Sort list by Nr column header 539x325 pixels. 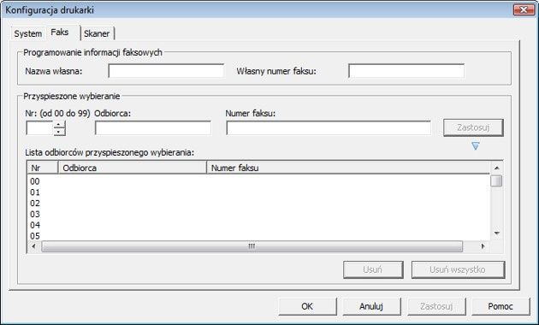(x=43, y=168)
